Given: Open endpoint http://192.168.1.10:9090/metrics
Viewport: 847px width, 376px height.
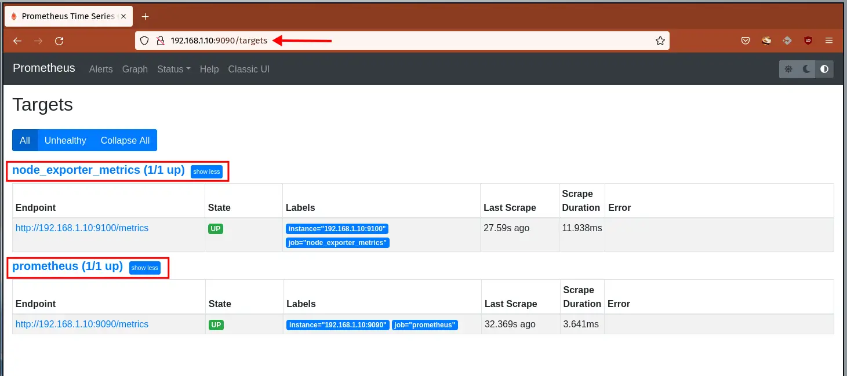Looking at the screenshot, I should [x=82, y=324].
